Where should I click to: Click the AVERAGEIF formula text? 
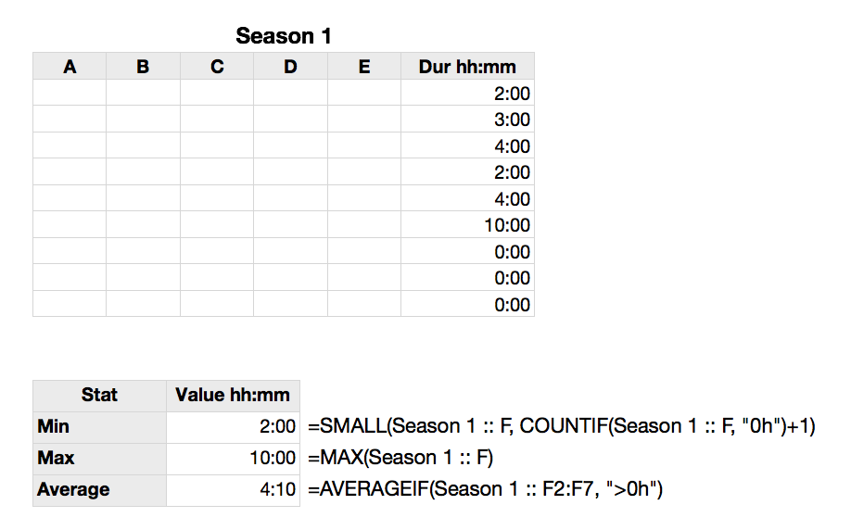point(486,490)
